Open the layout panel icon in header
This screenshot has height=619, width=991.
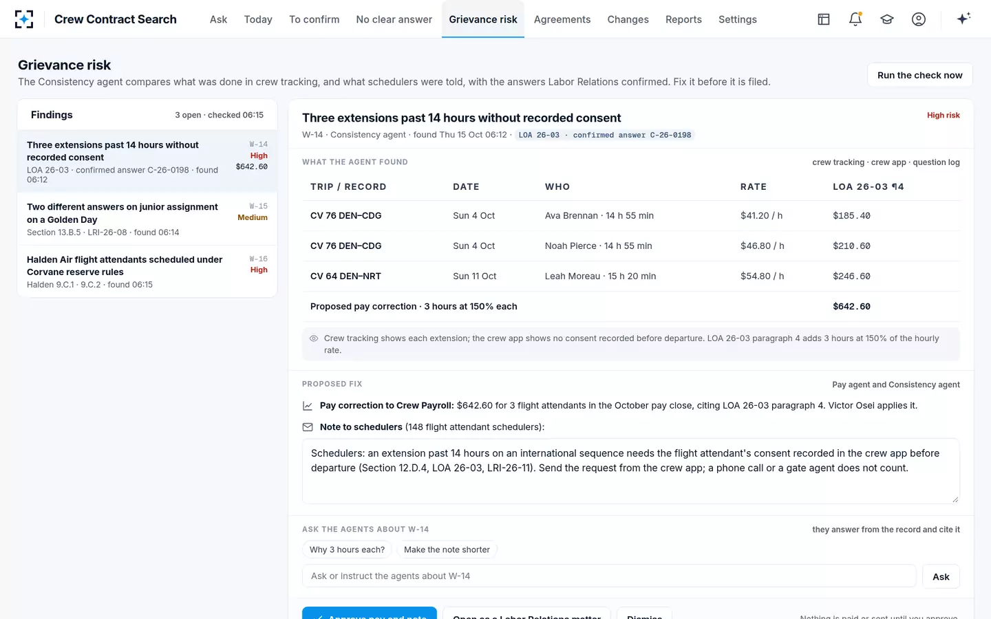824,19
